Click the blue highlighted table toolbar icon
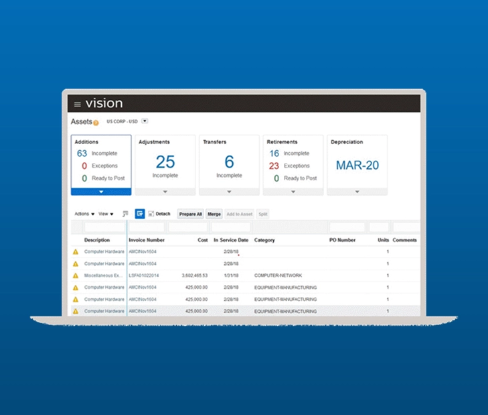 point(140,214)
